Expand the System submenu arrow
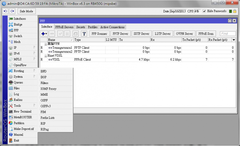Image resolution: width=240 pixels, height=146 pixels. click(34, 76)
